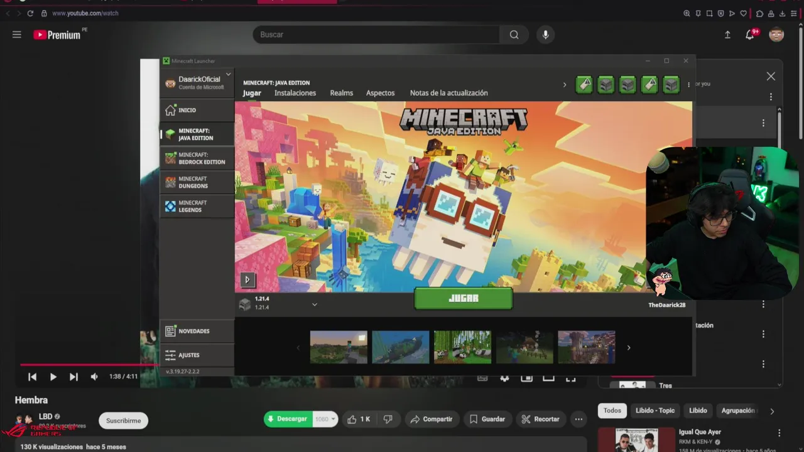This screenshot has width=804, height=452.
Task: Expand the launcher top icons chevron
Action: tap(564, 85)
